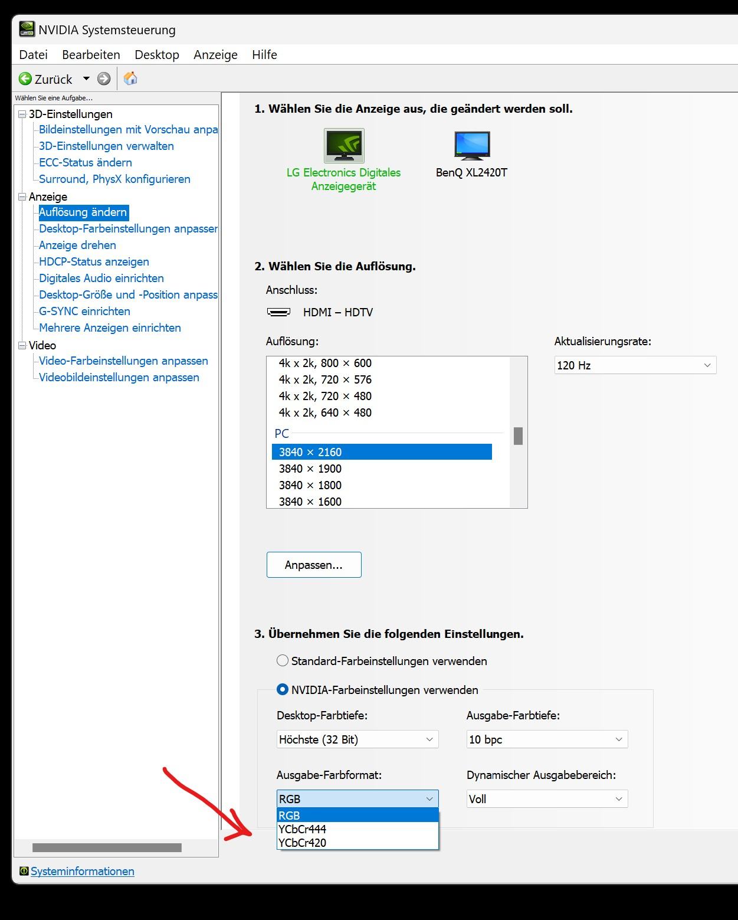Screen dimensions: 738x920
Task: Open Surround, PhysX konfigurieren
Action: [114, 179]
